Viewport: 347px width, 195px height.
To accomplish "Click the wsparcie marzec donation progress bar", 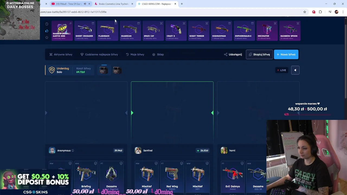I will (x=307, y=114).
